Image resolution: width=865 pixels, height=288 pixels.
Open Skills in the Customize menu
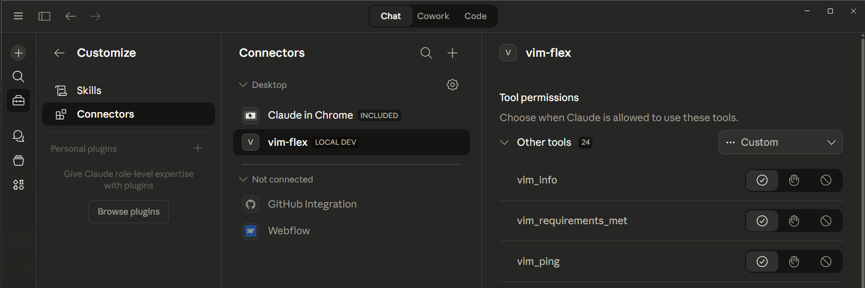click(x=89, y=90)
